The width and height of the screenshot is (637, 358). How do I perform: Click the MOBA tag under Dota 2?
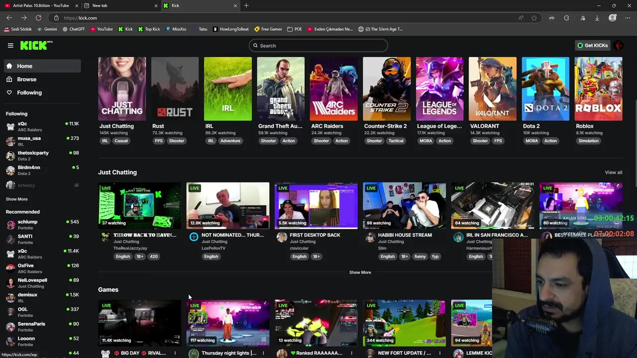(x=531, y=141)
